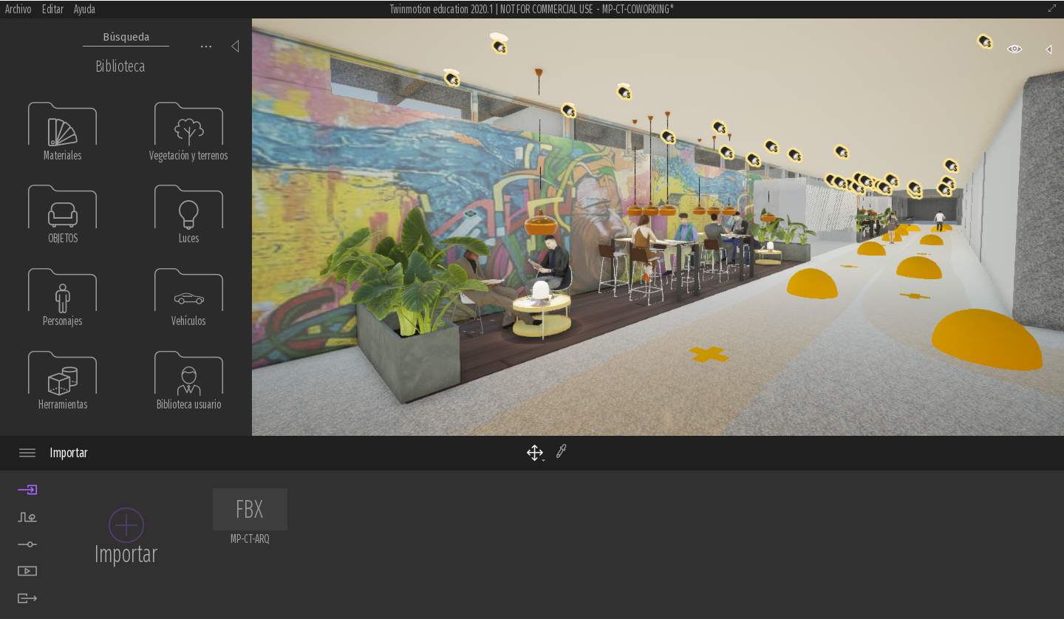This screenshot has width=1064, height=619.
Task: Open the Settings slider icon in the bottom sidebar
Action: pyautogui.click(x=27, y=544)
